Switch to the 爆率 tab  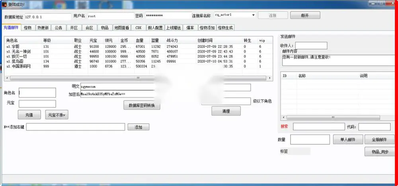pyautogui.click(x=190, y=28)
